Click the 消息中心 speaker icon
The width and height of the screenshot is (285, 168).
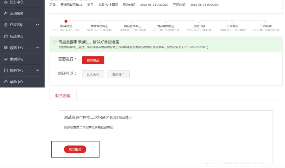point(6,2)
